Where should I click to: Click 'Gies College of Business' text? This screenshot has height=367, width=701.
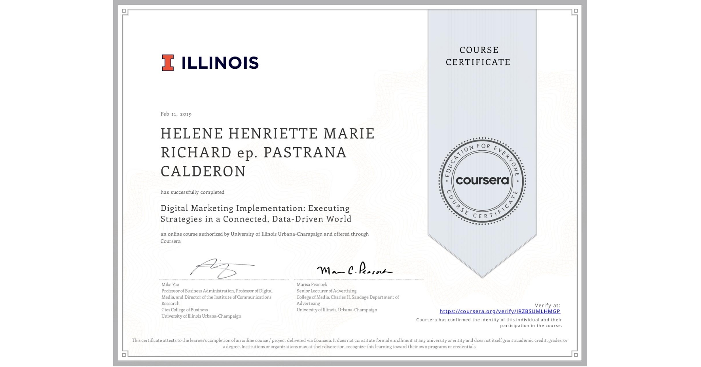[184, 310]
